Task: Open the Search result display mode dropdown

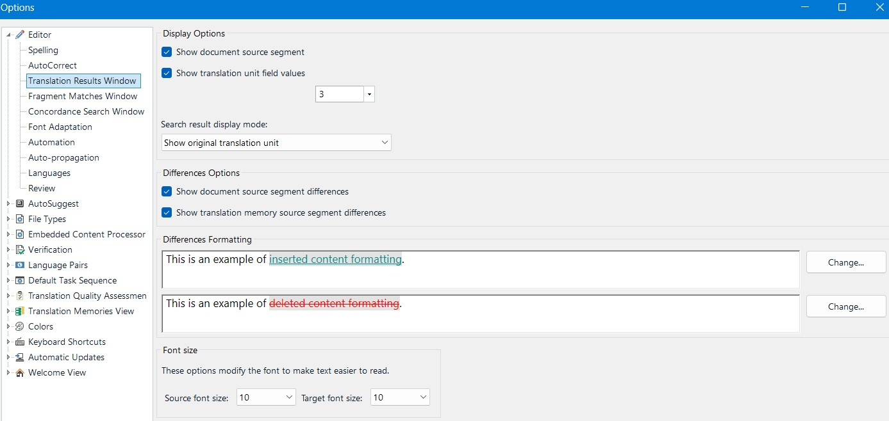Action: click(x=276, y=143)
